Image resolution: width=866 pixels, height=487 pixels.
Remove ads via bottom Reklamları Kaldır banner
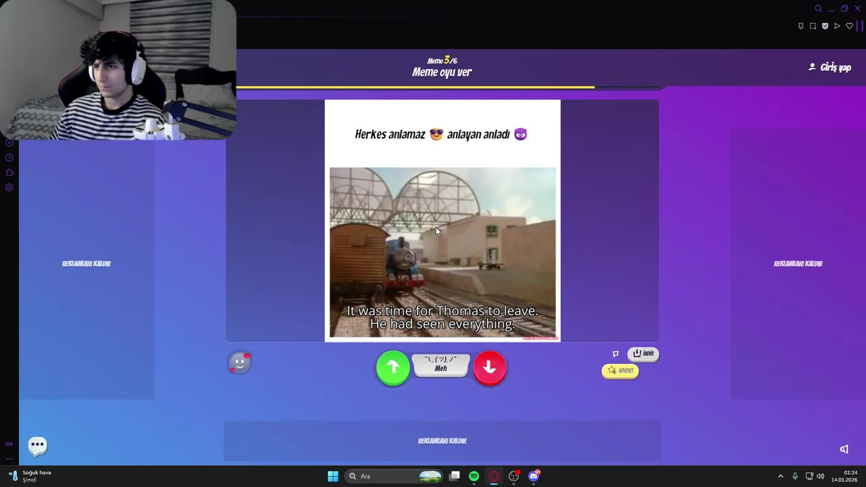[442, 441]
